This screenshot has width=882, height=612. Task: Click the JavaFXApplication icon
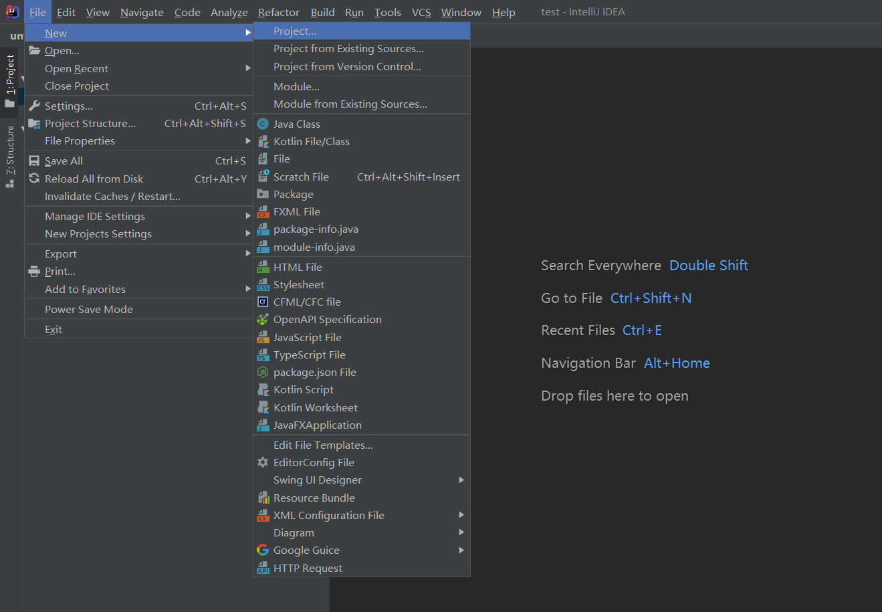pos(263,425)
